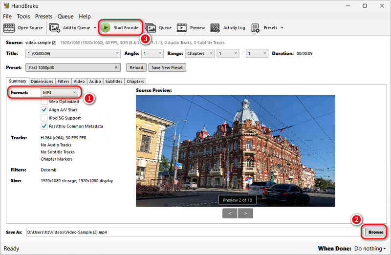Switch to the Filters tab
This screenshot has width=391, height=255.
coord(64,82)
